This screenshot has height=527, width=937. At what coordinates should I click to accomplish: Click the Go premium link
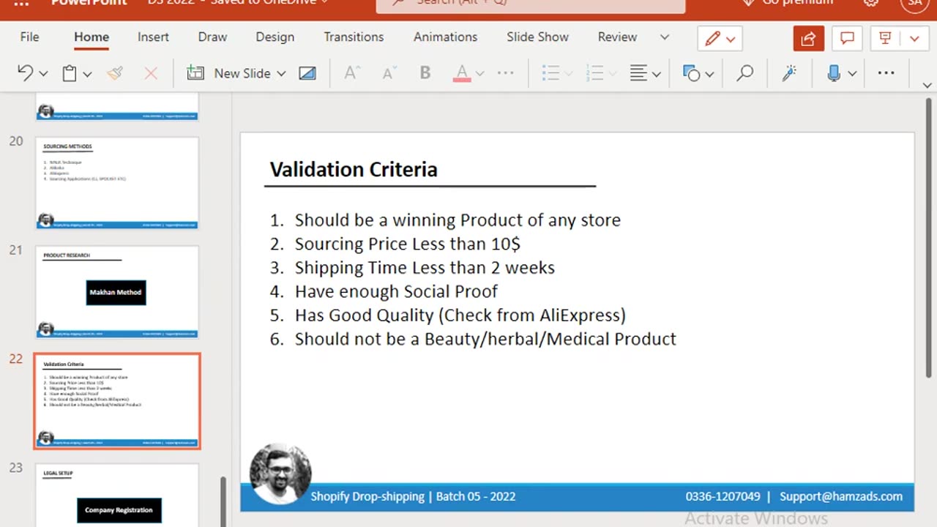coord(788,3)
